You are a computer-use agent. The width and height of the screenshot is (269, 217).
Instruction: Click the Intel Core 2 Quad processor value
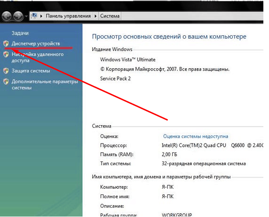point(212,145)
